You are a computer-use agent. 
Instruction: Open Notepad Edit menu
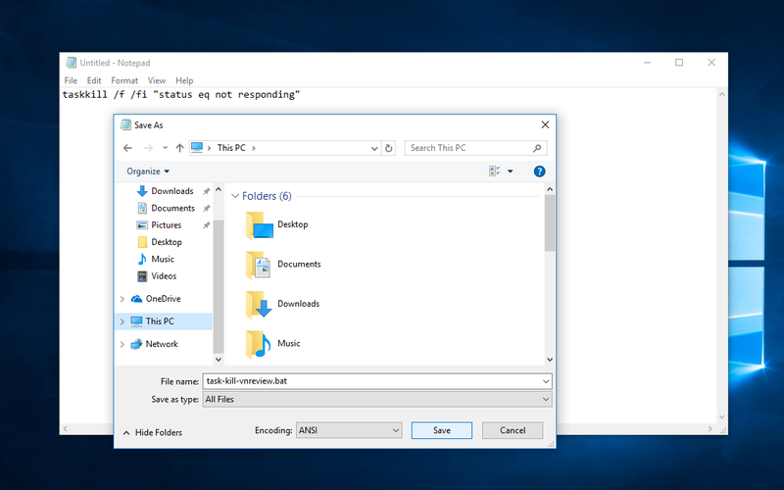pyautogui.click(x=94, y=80)
